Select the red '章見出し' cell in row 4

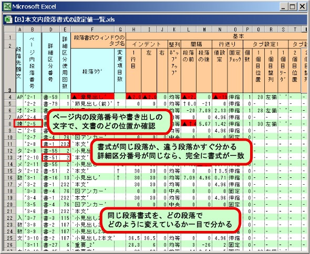point(92,97)
